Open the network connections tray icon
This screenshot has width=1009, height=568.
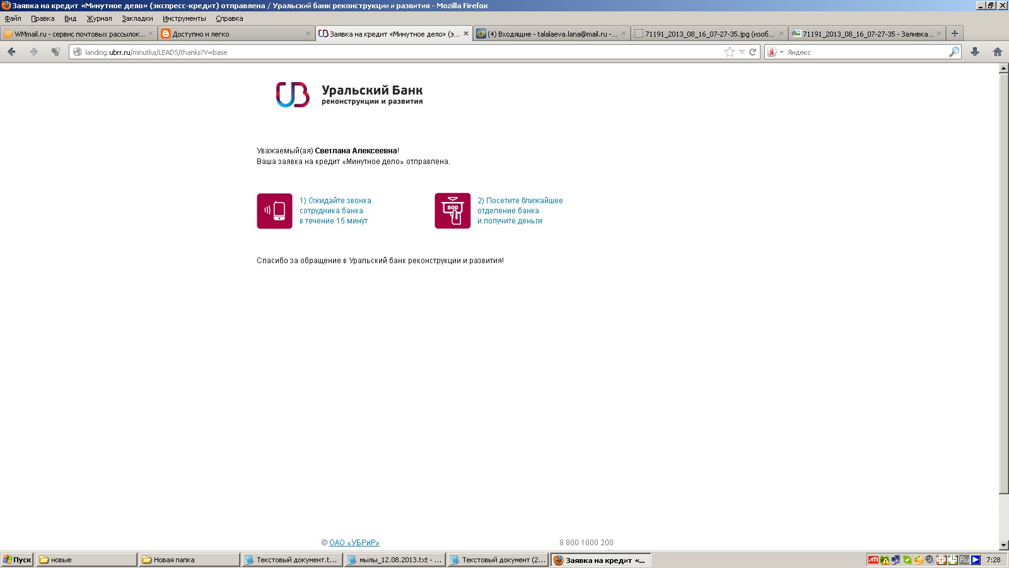pos(895,560)
